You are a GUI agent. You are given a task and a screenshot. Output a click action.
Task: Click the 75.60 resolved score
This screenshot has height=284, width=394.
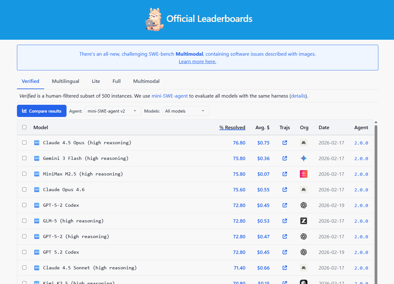239,190
